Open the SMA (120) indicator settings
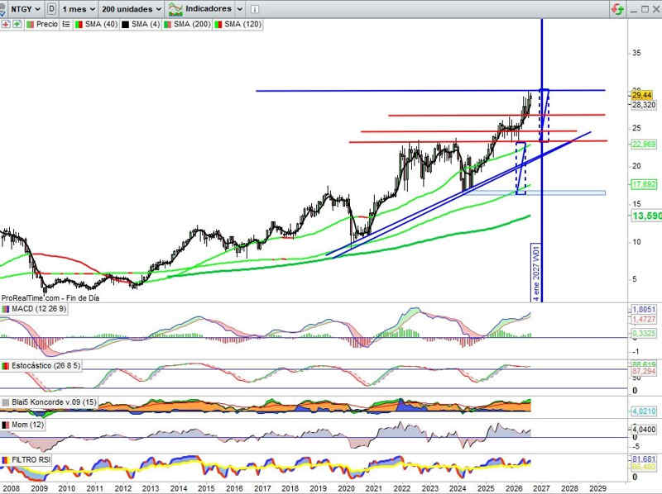The image size is (662, 494). click(x=242, y=25)
